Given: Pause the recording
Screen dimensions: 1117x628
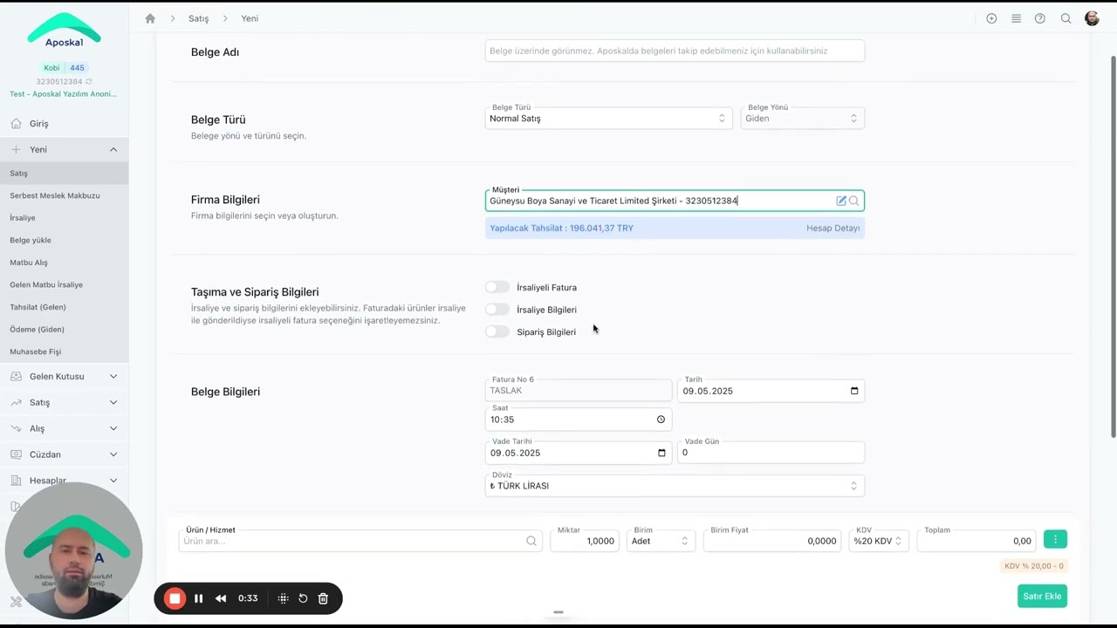Looking at the screenshot, I should click(198, 598).
